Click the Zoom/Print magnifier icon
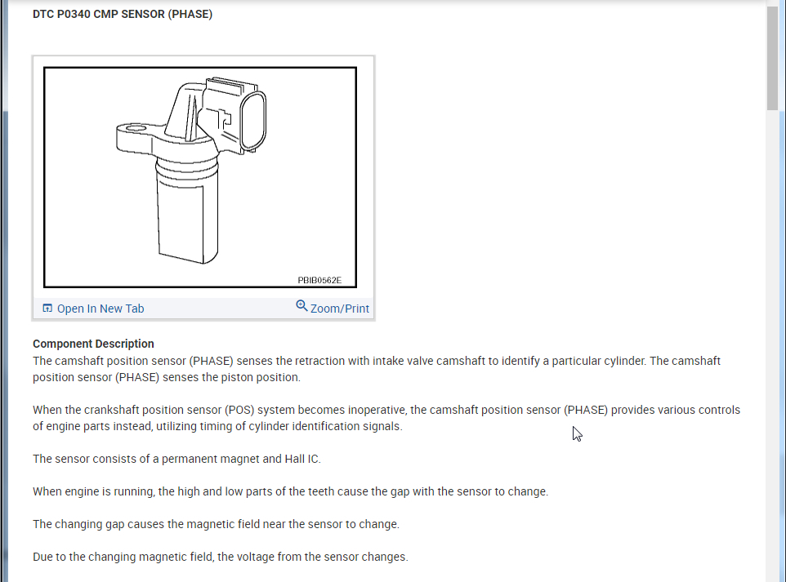 (x=301, y=305)
